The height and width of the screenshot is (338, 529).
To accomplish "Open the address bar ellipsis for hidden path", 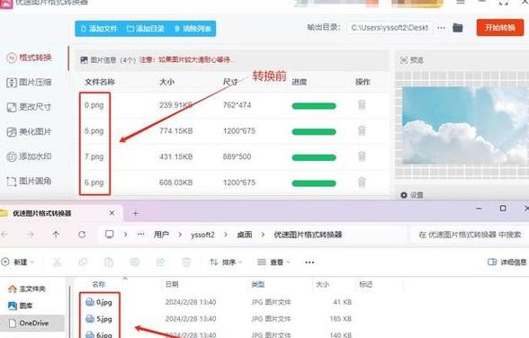I will click(141, 235).
